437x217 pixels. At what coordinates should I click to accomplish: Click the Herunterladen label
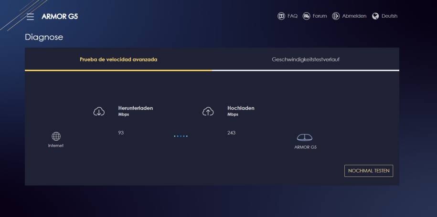[x=136, y=108]
